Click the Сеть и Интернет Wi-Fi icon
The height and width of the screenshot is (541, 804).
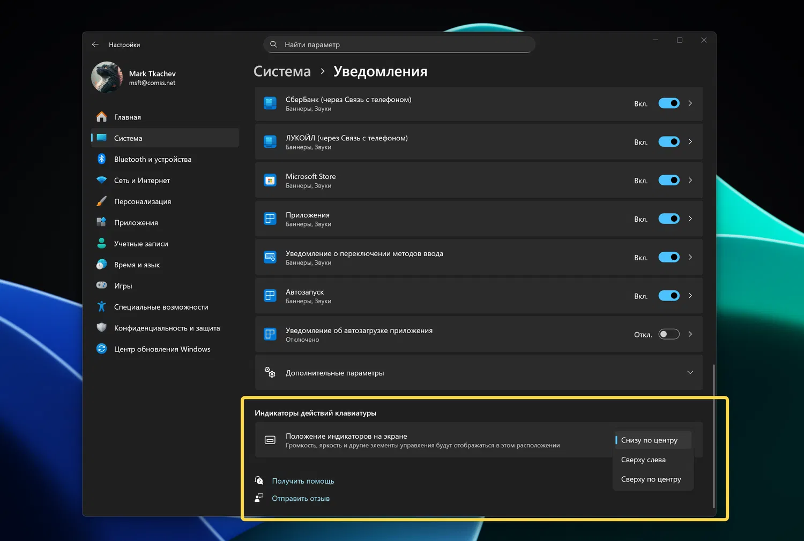101,180
